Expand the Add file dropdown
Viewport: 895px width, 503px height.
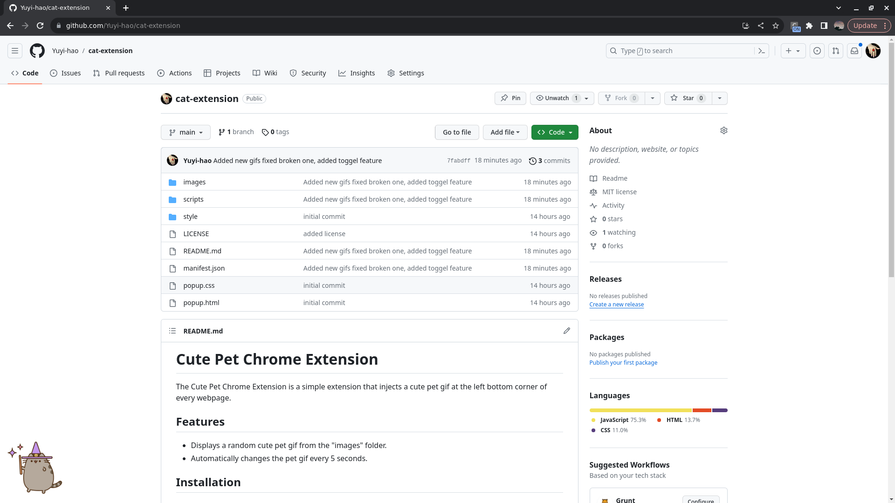click(x=505, y=132)
